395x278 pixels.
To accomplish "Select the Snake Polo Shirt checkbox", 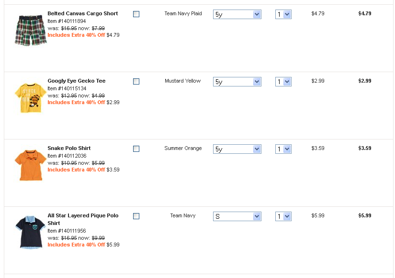I will pos(136,149).
